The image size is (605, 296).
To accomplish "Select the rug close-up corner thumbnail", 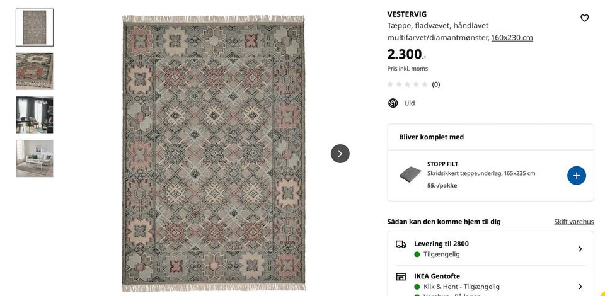I will click(x=35, y=71).
